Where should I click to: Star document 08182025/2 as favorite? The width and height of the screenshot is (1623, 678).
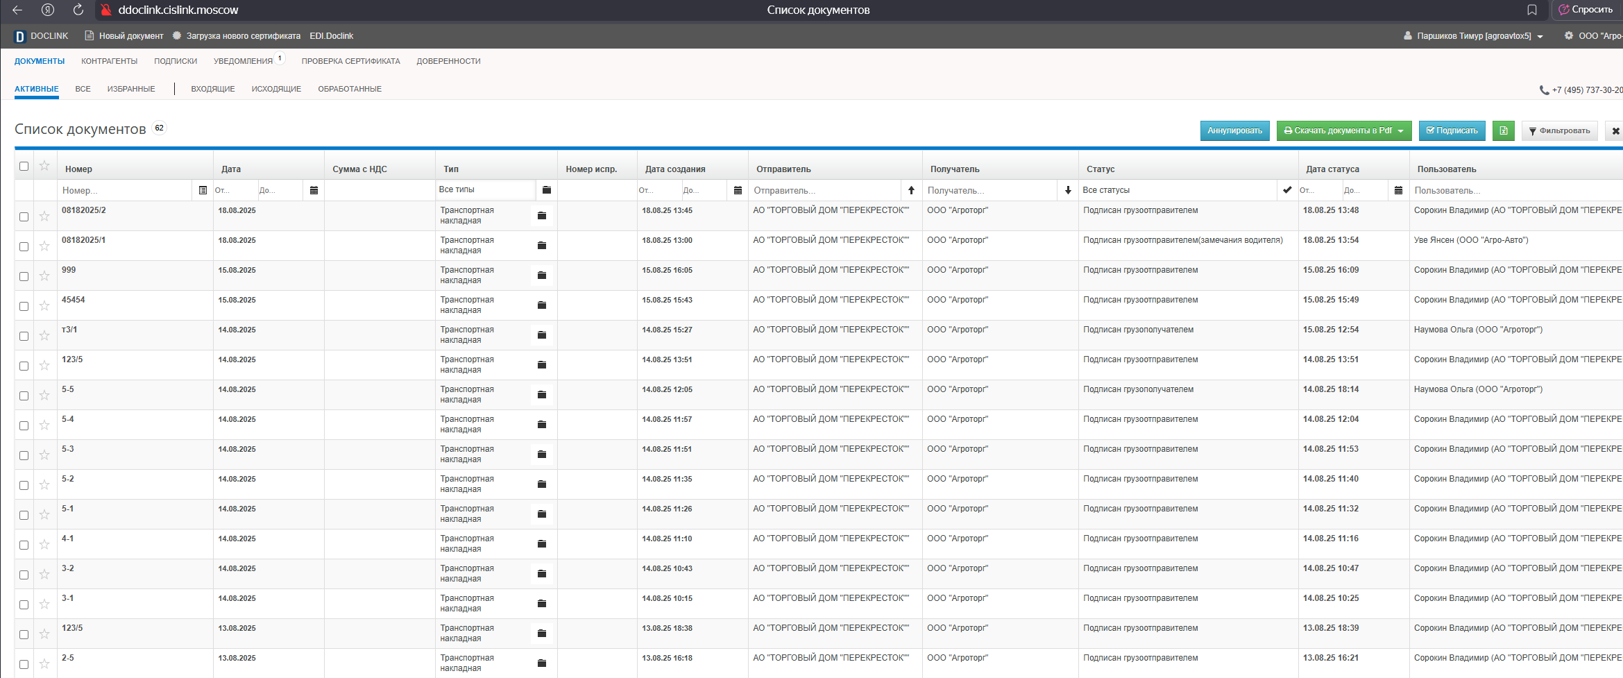pos(44,216)
